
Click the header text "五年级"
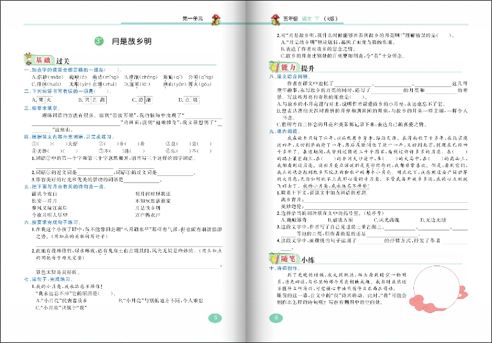click(x=290, y=19)
